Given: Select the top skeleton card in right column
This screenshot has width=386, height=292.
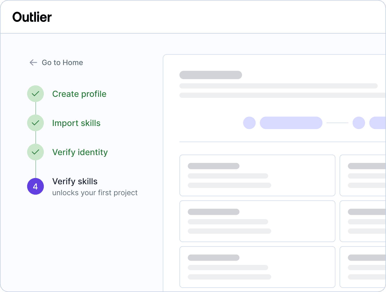Looking at the screenshot, I should coord(363,175).
